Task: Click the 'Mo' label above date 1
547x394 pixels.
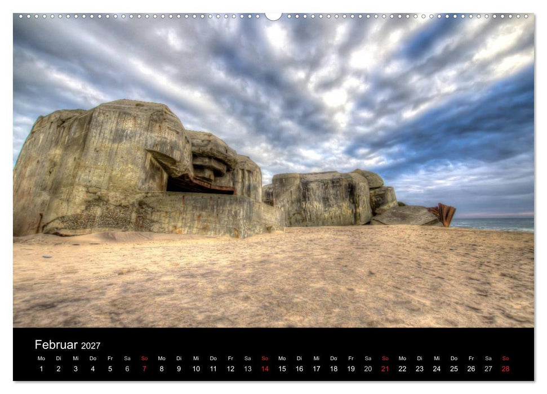Action: (41, 359)
